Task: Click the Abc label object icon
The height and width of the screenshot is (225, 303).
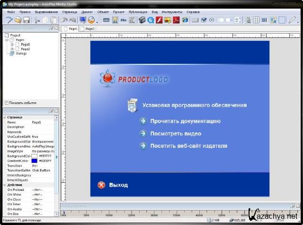Action: click(x=124, y=20)
